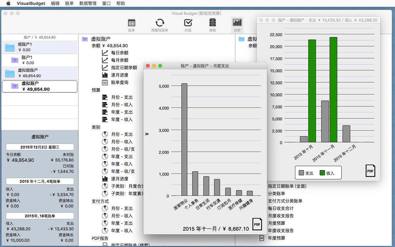
Task: Select 组账户1 folder in sidebar
Action: [x=39, y=47]
